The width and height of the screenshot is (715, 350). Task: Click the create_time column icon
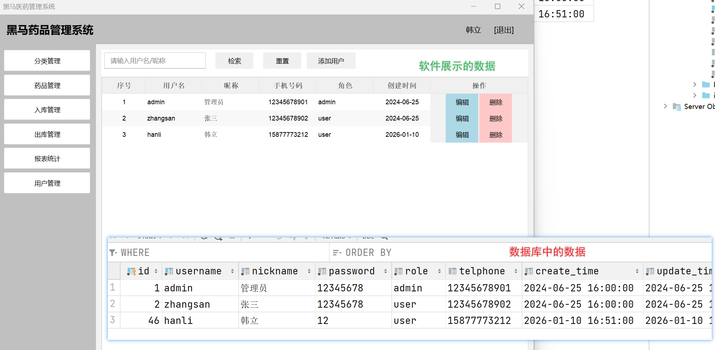point(529,271)
